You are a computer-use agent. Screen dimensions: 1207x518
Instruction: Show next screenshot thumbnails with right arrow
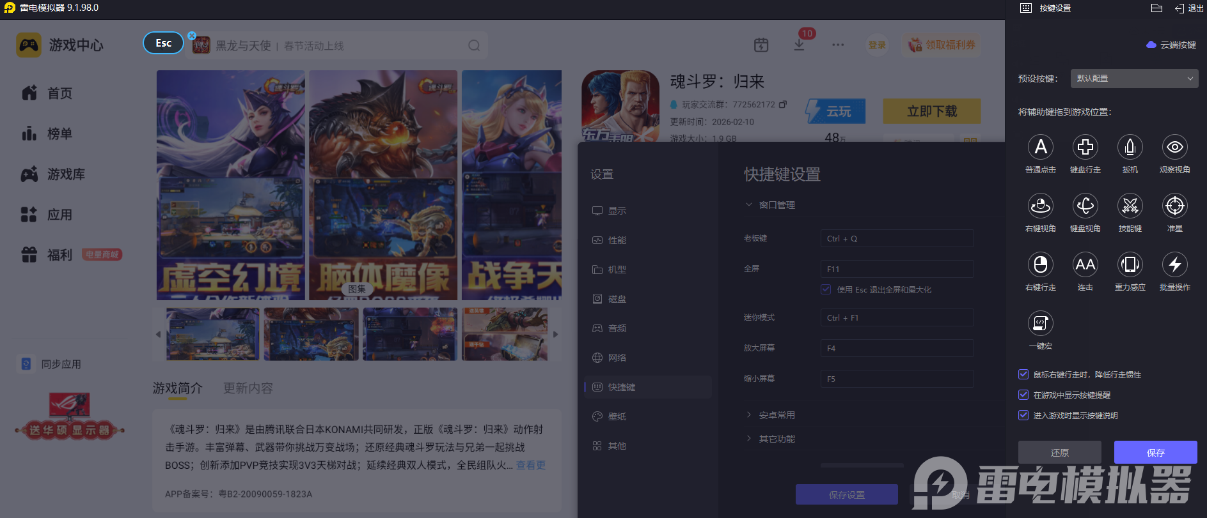tap(555, 334)
